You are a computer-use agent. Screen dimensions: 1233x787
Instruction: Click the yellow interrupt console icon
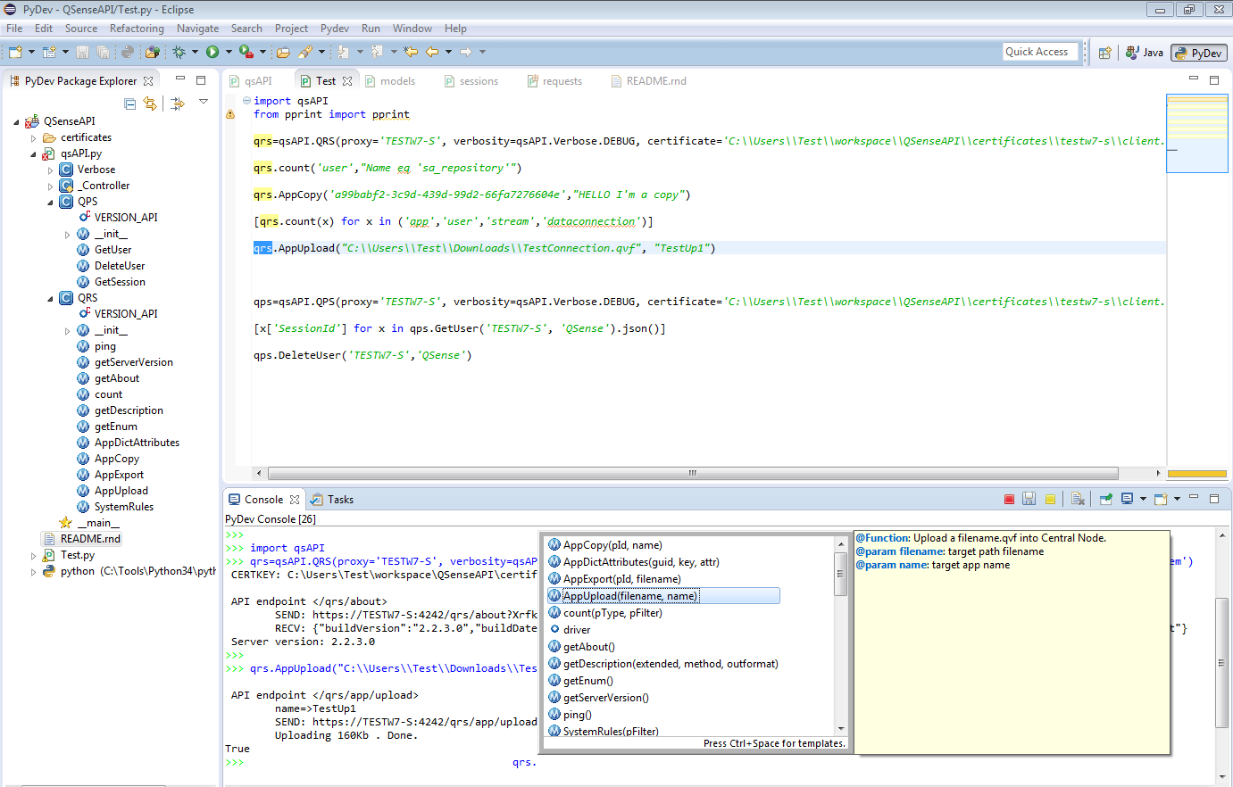[1050, 500]
